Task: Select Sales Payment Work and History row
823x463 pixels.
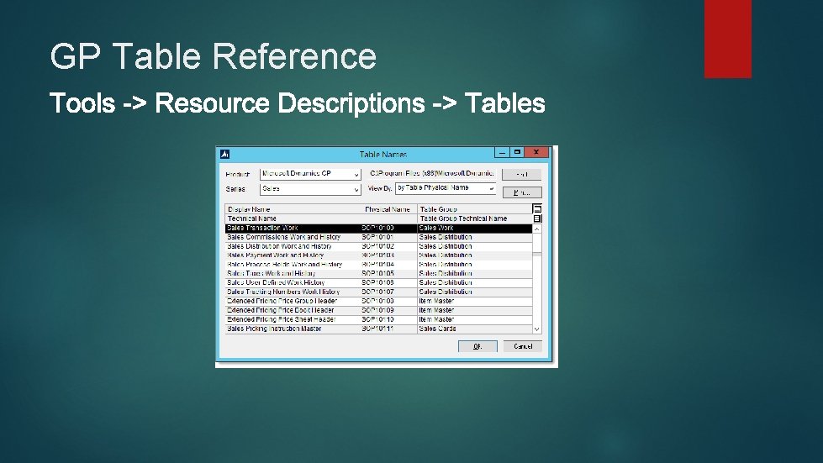Action: coord(378,255)
